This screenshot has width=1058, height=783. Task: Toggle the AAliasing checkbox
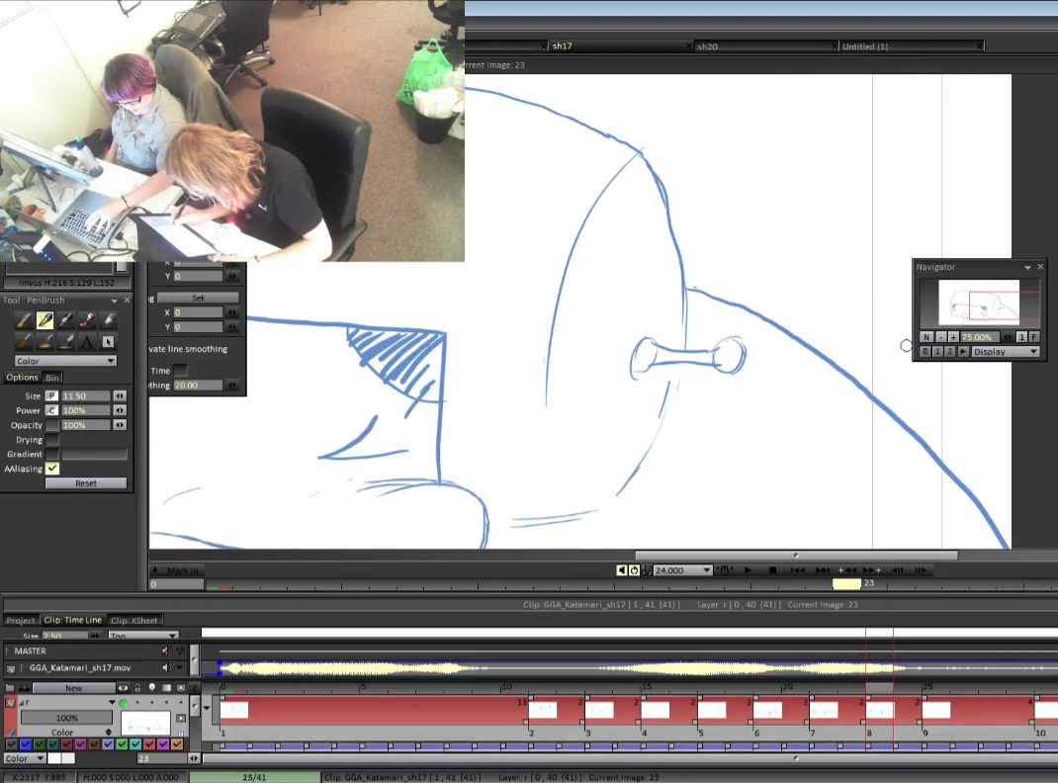52,469
